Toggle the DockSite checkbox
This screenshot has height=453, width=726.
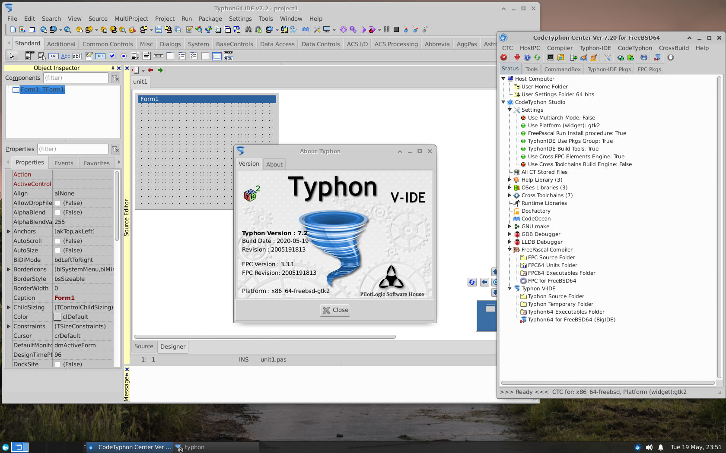(57, 365)
